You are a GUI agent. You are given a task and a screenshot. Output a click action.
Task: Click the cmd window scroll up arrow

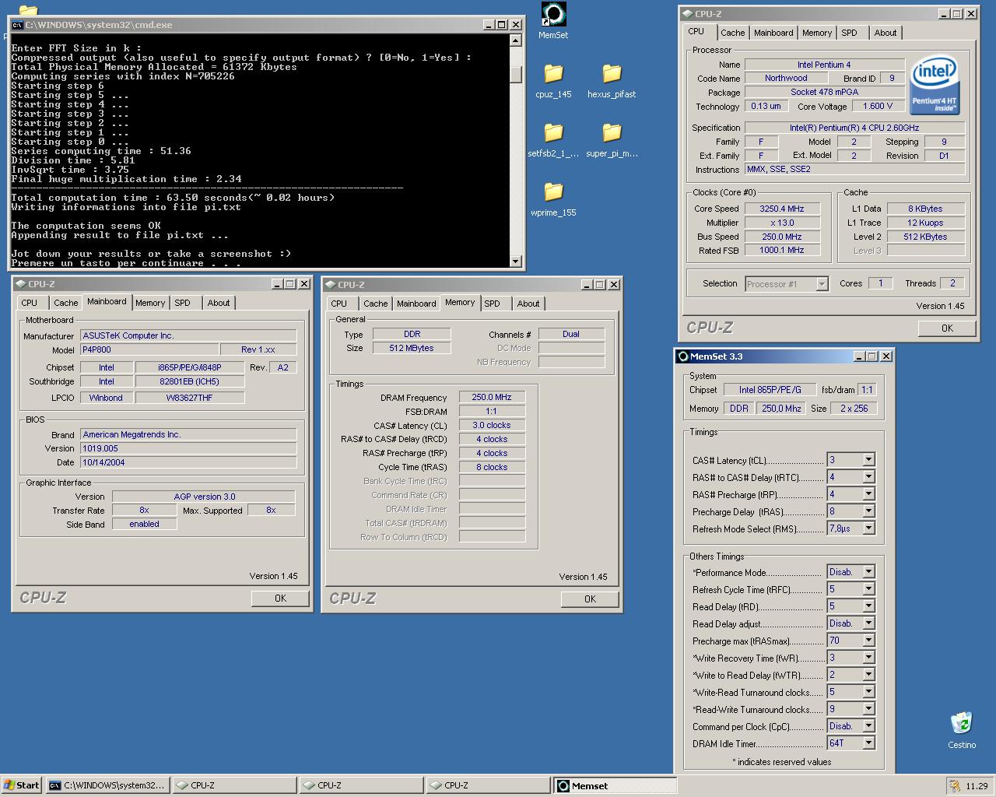tap(516, 40)
